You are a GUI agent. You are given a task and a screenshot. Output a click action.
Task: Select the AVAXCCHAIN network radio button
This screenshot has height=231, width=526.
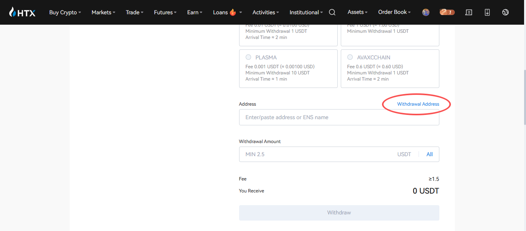point(350,57)
